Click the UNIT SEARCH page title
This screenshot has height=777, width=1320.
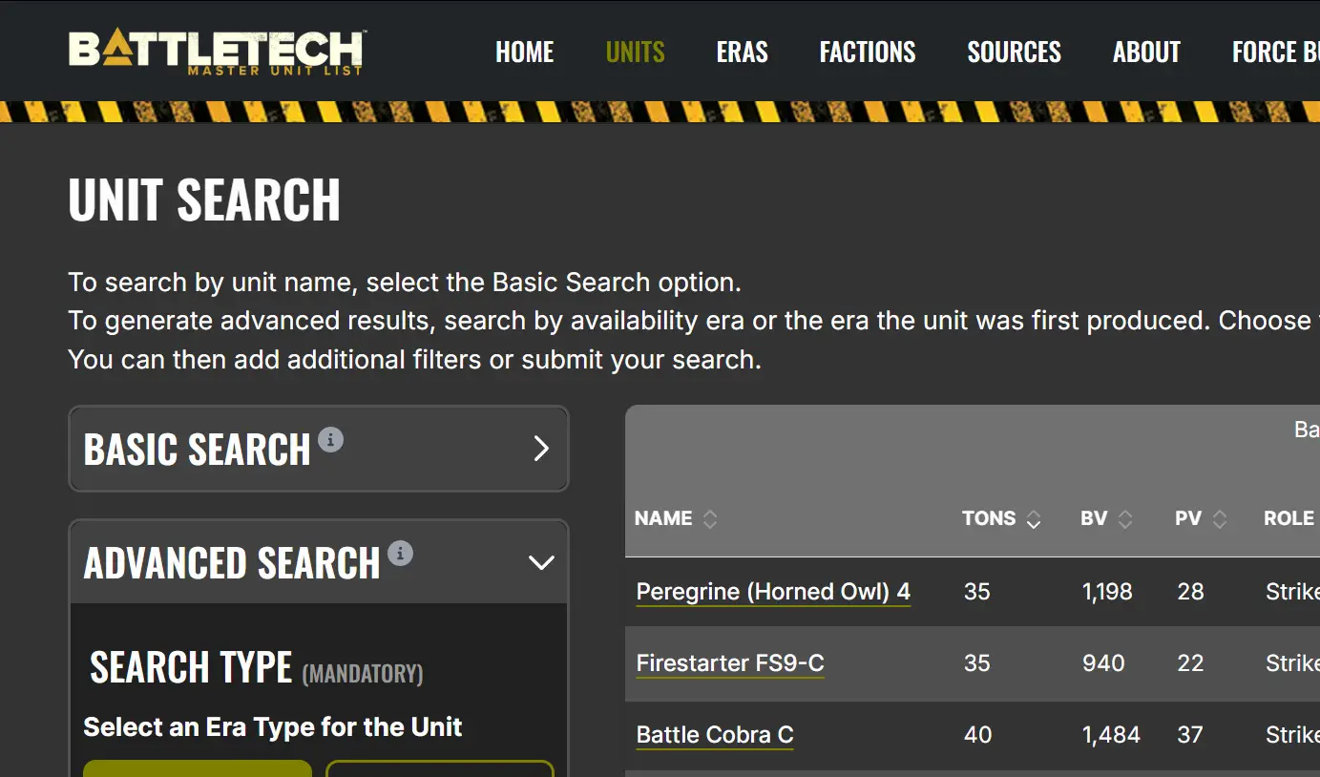(x=204, y=200)
